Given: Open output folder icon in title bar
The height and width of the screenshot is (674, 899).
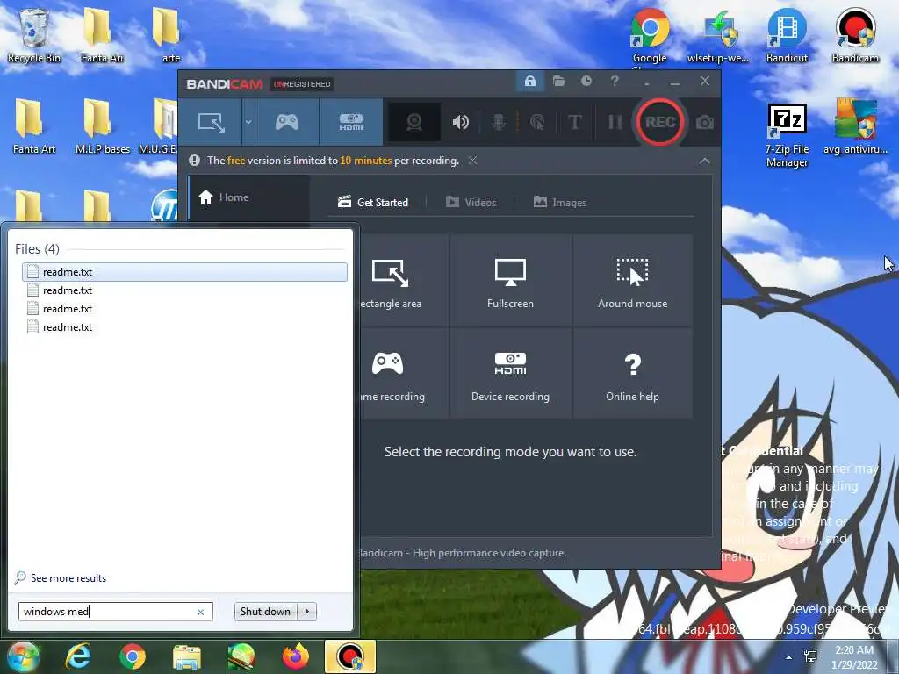Looking at the screenshot, I should 558,82.
